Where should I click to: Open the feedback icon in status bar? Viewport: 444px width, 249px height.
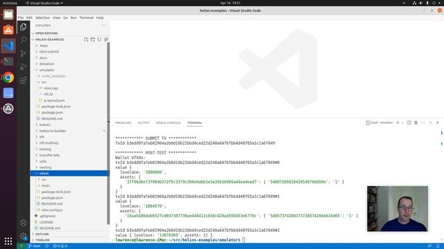pos(429,246)
